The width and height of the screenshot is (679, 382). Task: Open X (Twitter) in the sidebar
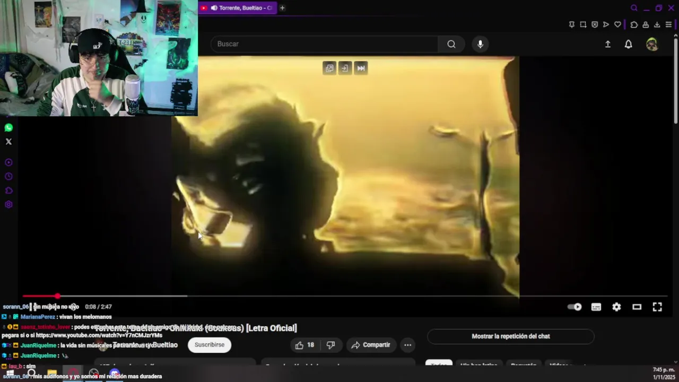tap(8, 142)
